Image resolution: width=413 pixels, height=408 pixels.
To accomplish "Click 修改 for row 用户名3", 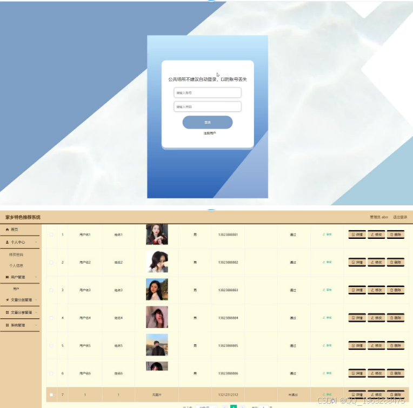I will click(x=376, y=290).
